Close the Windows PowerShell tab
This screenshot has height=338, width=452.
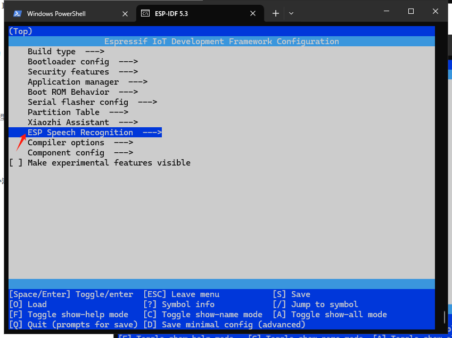(x=125, y=13)
